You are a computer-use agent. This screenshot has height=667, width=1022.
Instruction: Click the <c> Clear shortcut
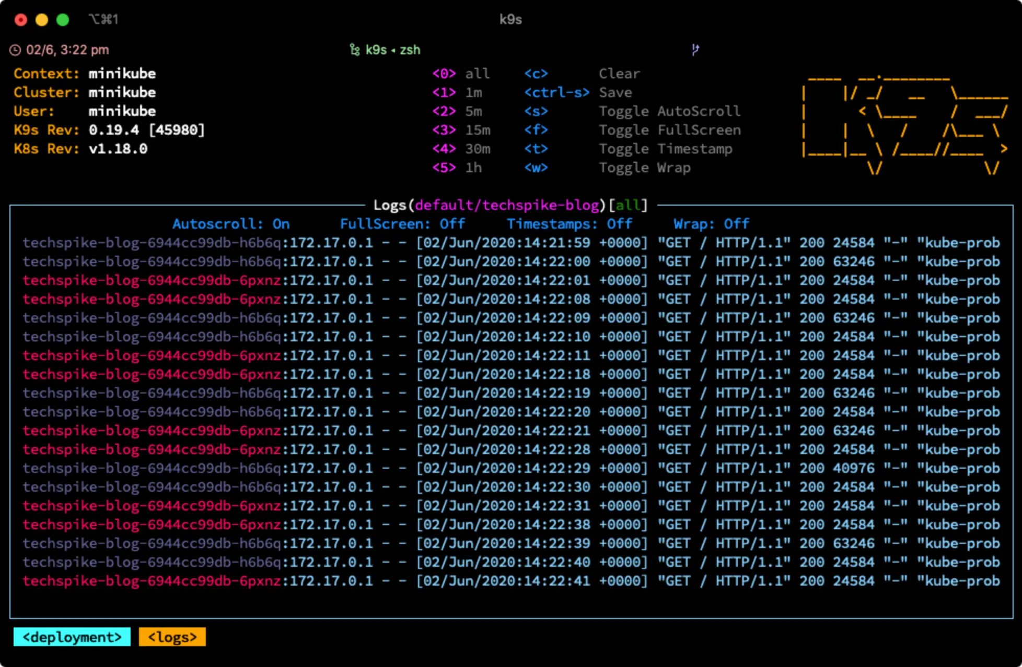pos(582,74)
